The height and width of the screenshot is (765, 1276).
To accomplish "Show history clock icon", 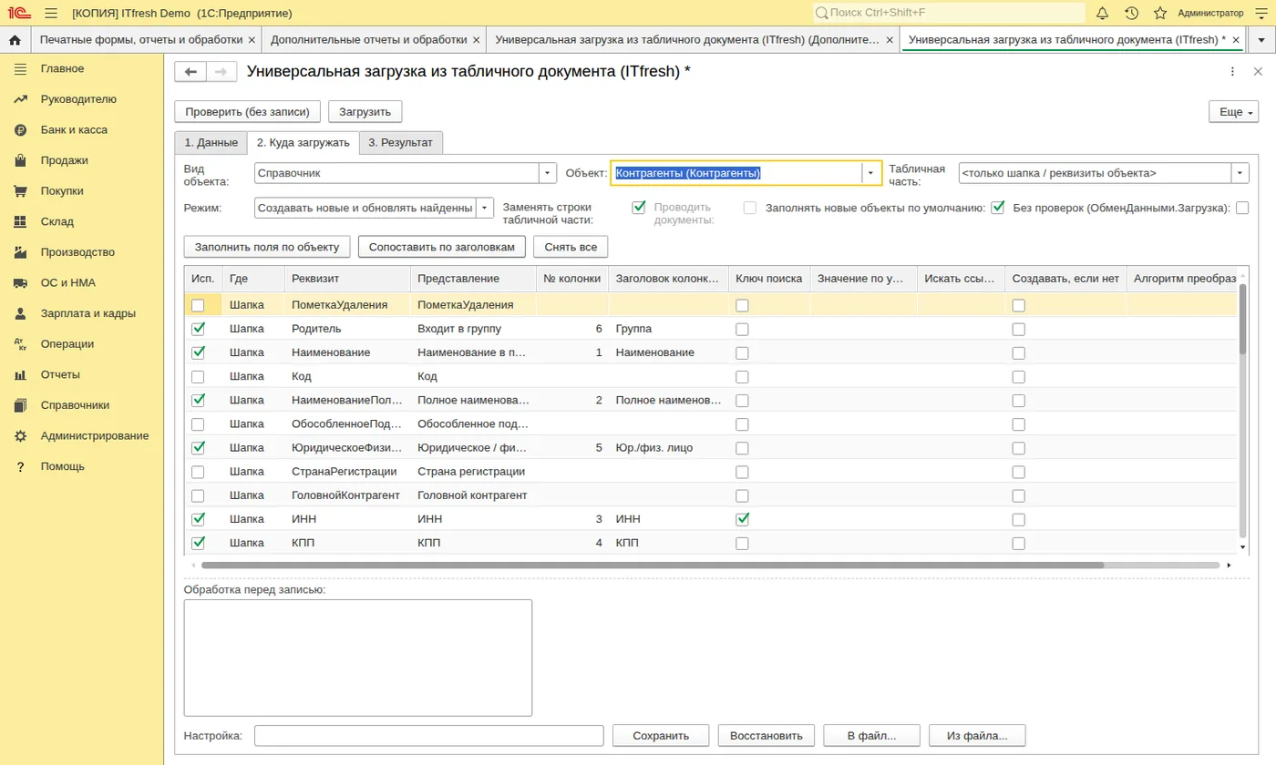I will (1131, 13).
